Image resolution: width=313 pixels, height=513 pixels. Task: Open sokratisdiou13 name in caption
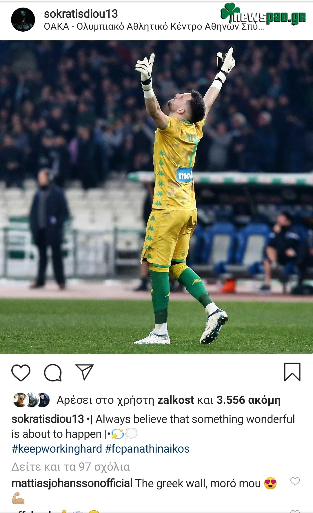(48, 419)
